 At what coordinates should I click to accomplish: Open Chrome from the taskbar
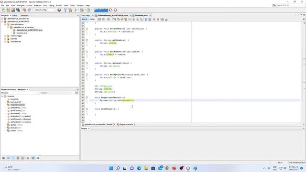coord(167,168)
